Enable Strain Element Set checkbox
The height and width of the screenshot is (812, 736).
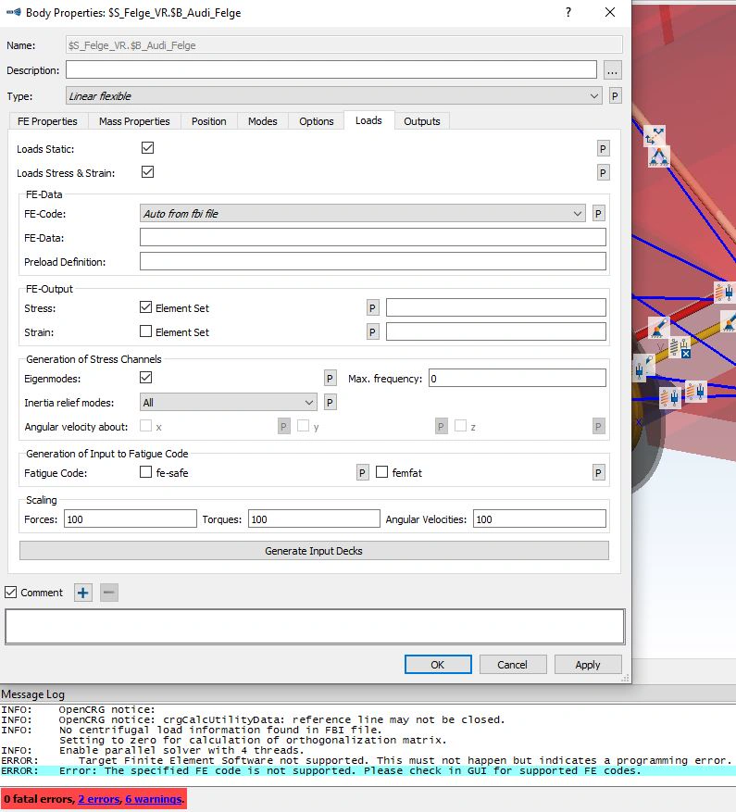tap(145, 331)
